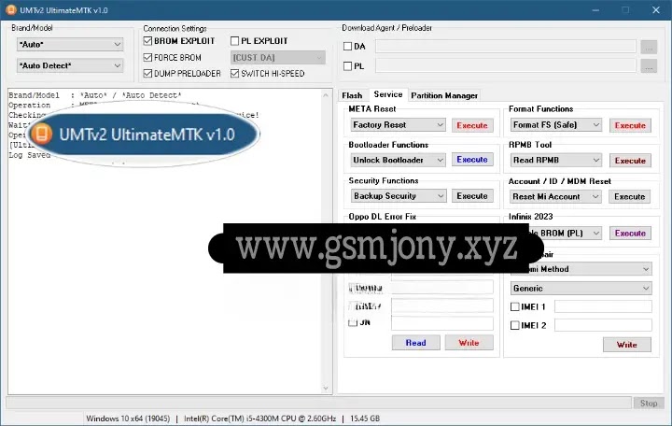Open the *Auto Detect* model dropdown
The width and height of the screenshot is (672, 426).
coord(70,65)
